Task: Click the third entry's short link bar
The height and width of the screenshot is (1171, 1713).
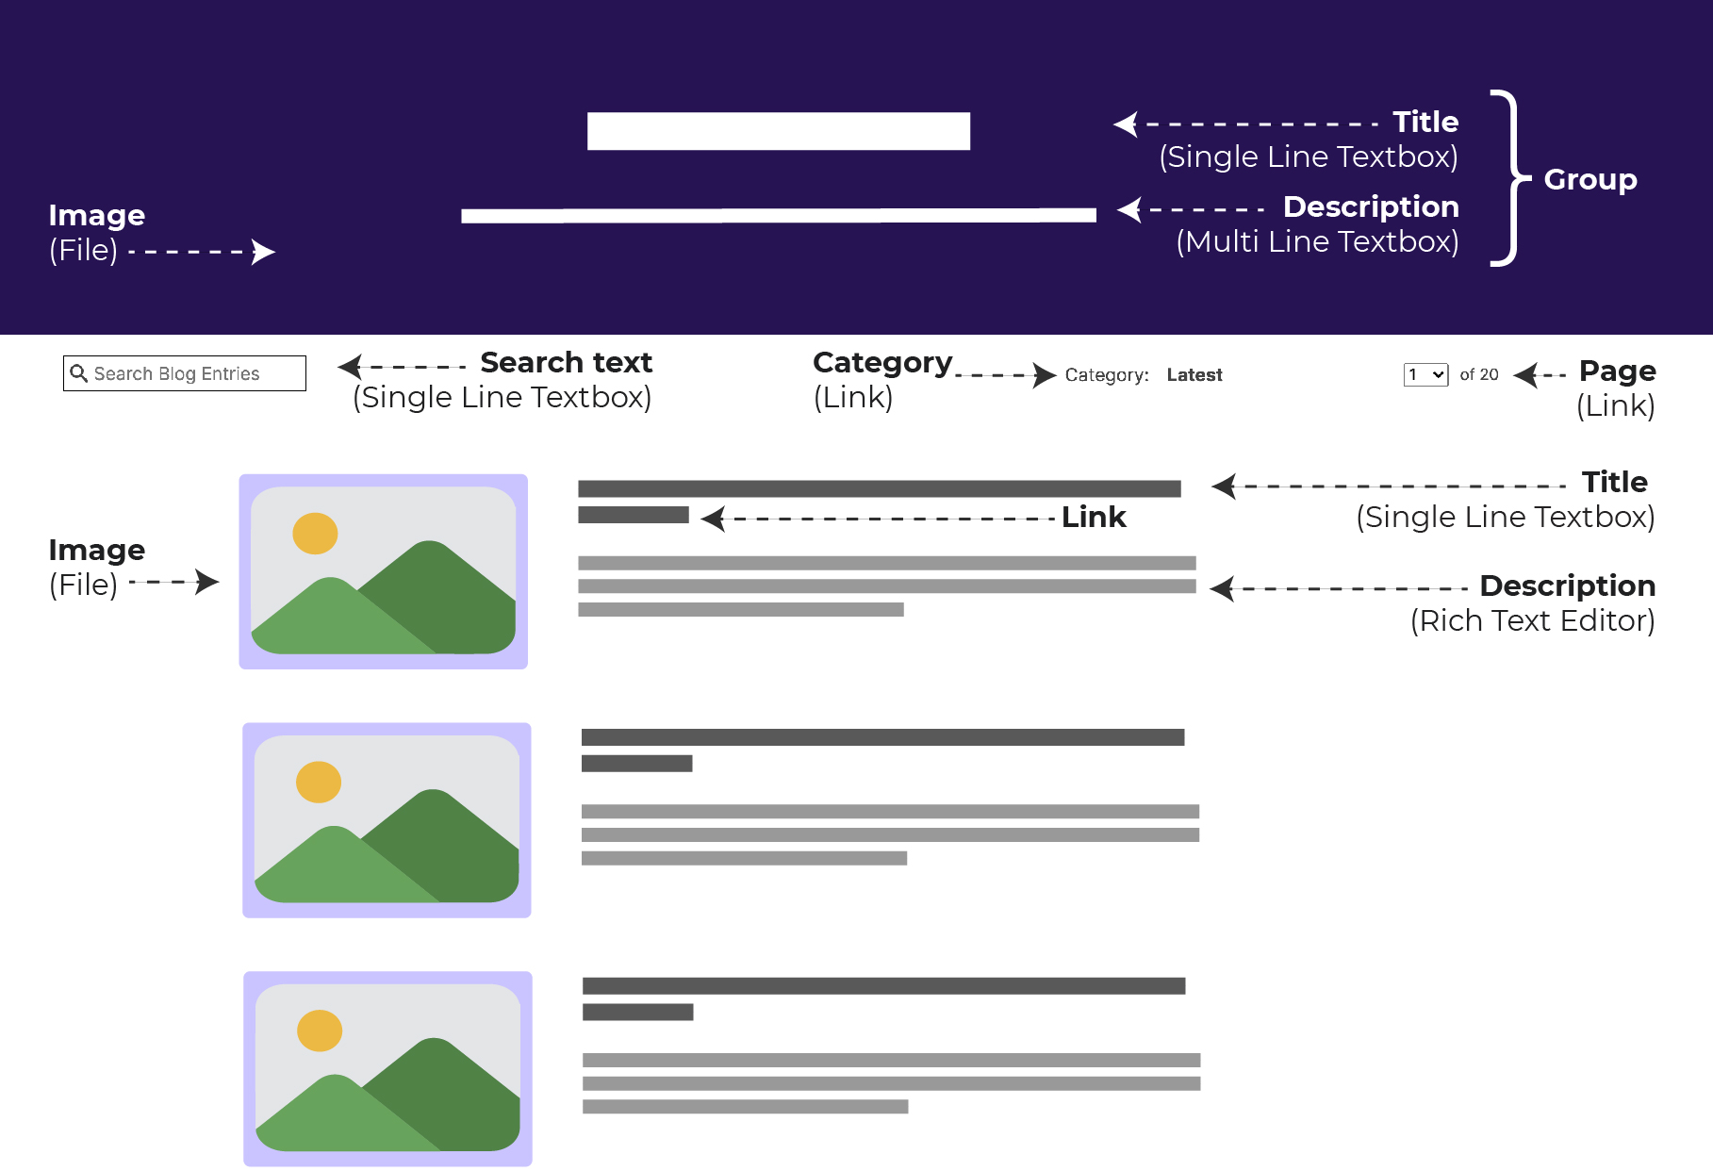Action: tap(638, 1012)
